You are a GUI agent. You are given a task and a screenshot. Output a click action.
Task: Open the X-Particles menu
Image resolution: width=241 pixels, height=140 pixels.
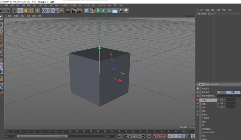pos(102,6)
